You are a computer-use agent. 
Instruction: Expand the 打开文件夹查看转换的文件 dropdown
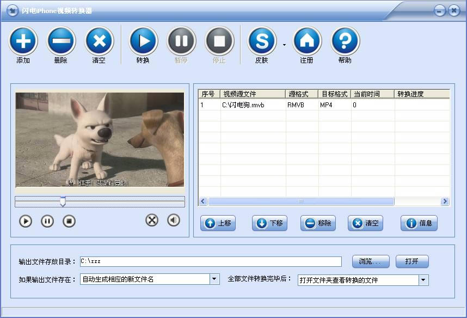point(423,280)
